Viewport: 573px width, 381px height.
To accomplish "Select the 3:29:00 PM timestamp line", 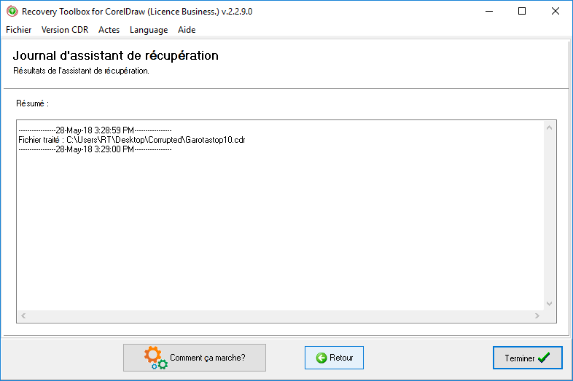I will pyautogui.click(x=95, y=149).
